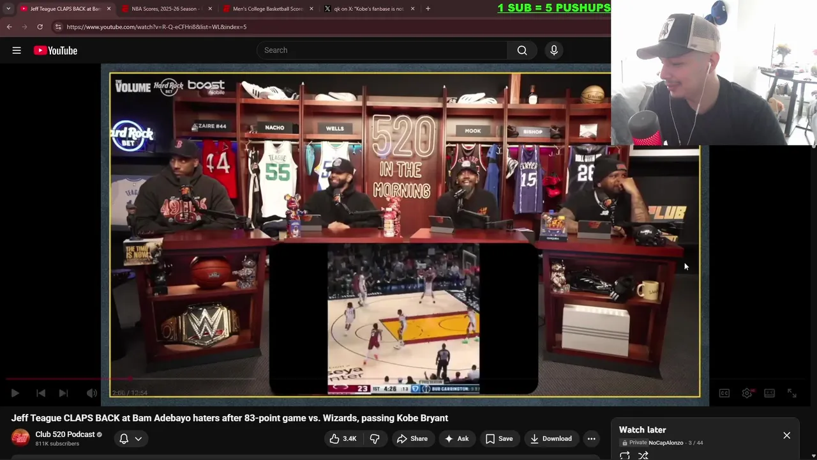Click NoCapAlonzo playlist owner name

tap(666, 443)
